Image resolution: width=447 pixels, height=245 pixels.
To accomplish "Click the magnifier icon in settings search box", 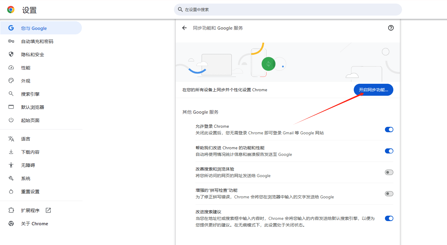I will 180,10.
